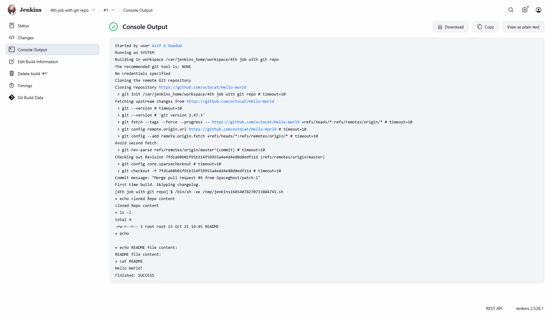Click the Timings clock icon
This screenshot has width=552, height=318.
coord(12,85)
